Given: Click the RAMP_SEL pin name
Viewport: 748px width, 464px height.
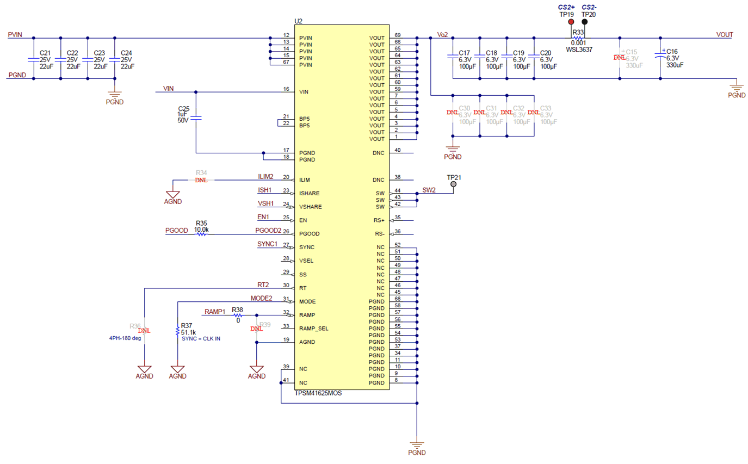Looking at the screenshot, I should [x=314, y=329].
